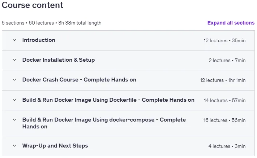Open Docker Crash Course - Complete Hands on

coord(79,80)
